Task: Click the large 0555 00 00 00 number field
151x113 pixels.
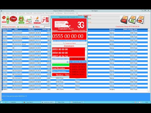Action: [69, 36]
